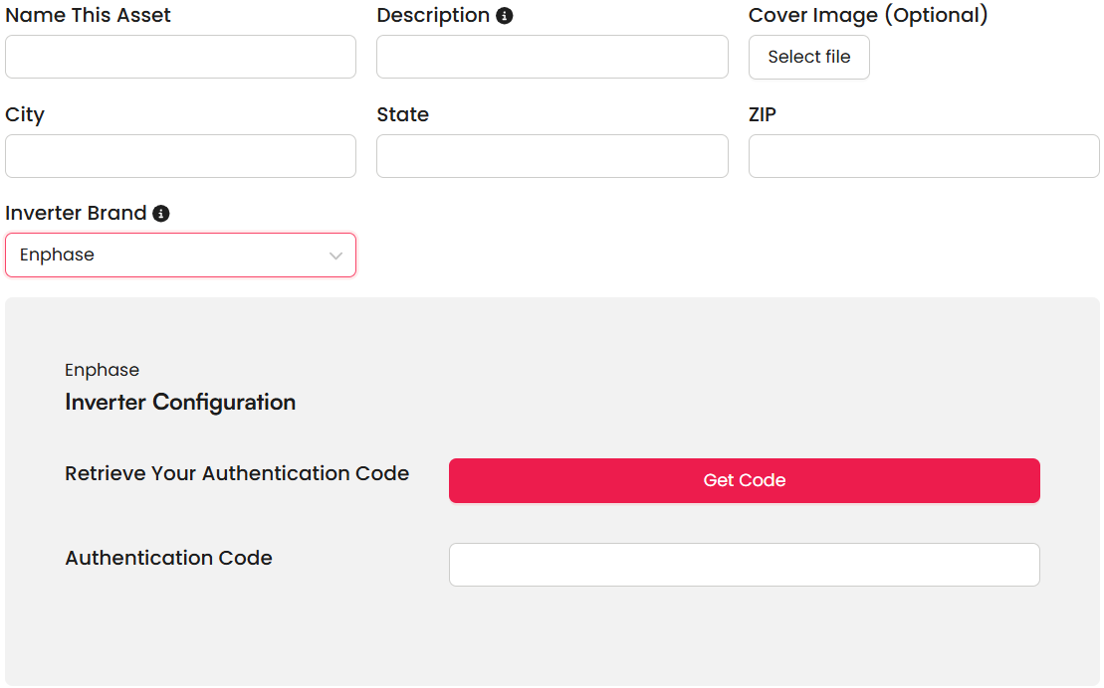The image size is (1104, 688).
Task: Click the Enphase subtitle above Inverter Configuration
Action: click(103, 370)
